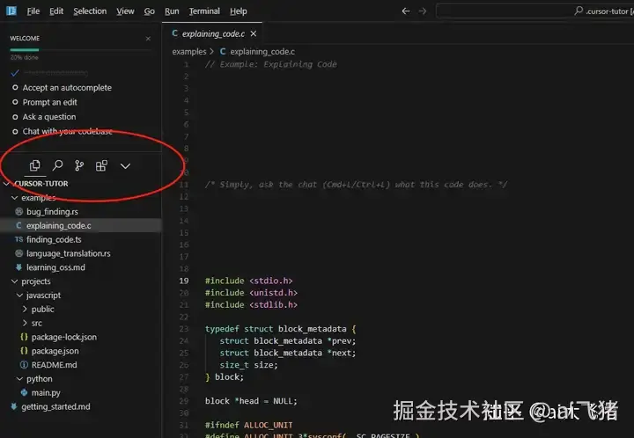Open getting_started.md file
634x438 pixels.
click(x=55, y=406)
